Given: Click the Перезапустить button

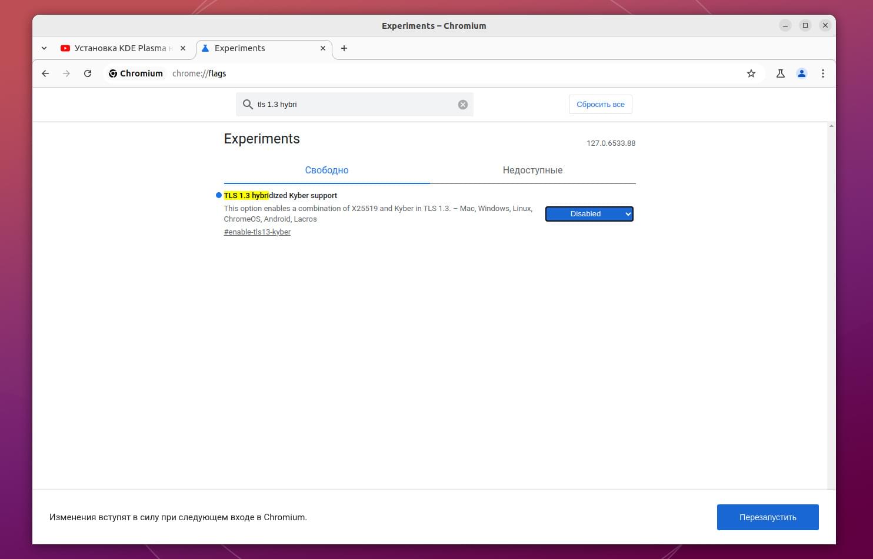Looking at the screenshot, I should pos(768,517).
